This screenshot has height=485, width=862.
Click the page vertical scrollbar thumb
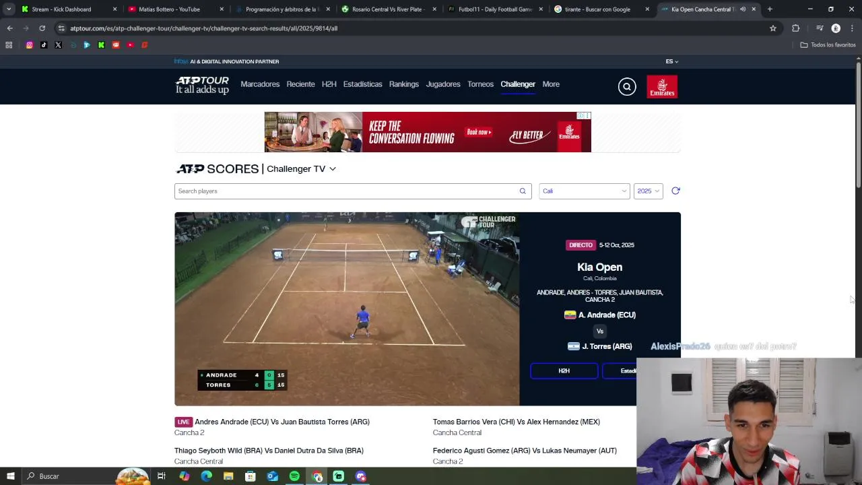tap(858, 125)
